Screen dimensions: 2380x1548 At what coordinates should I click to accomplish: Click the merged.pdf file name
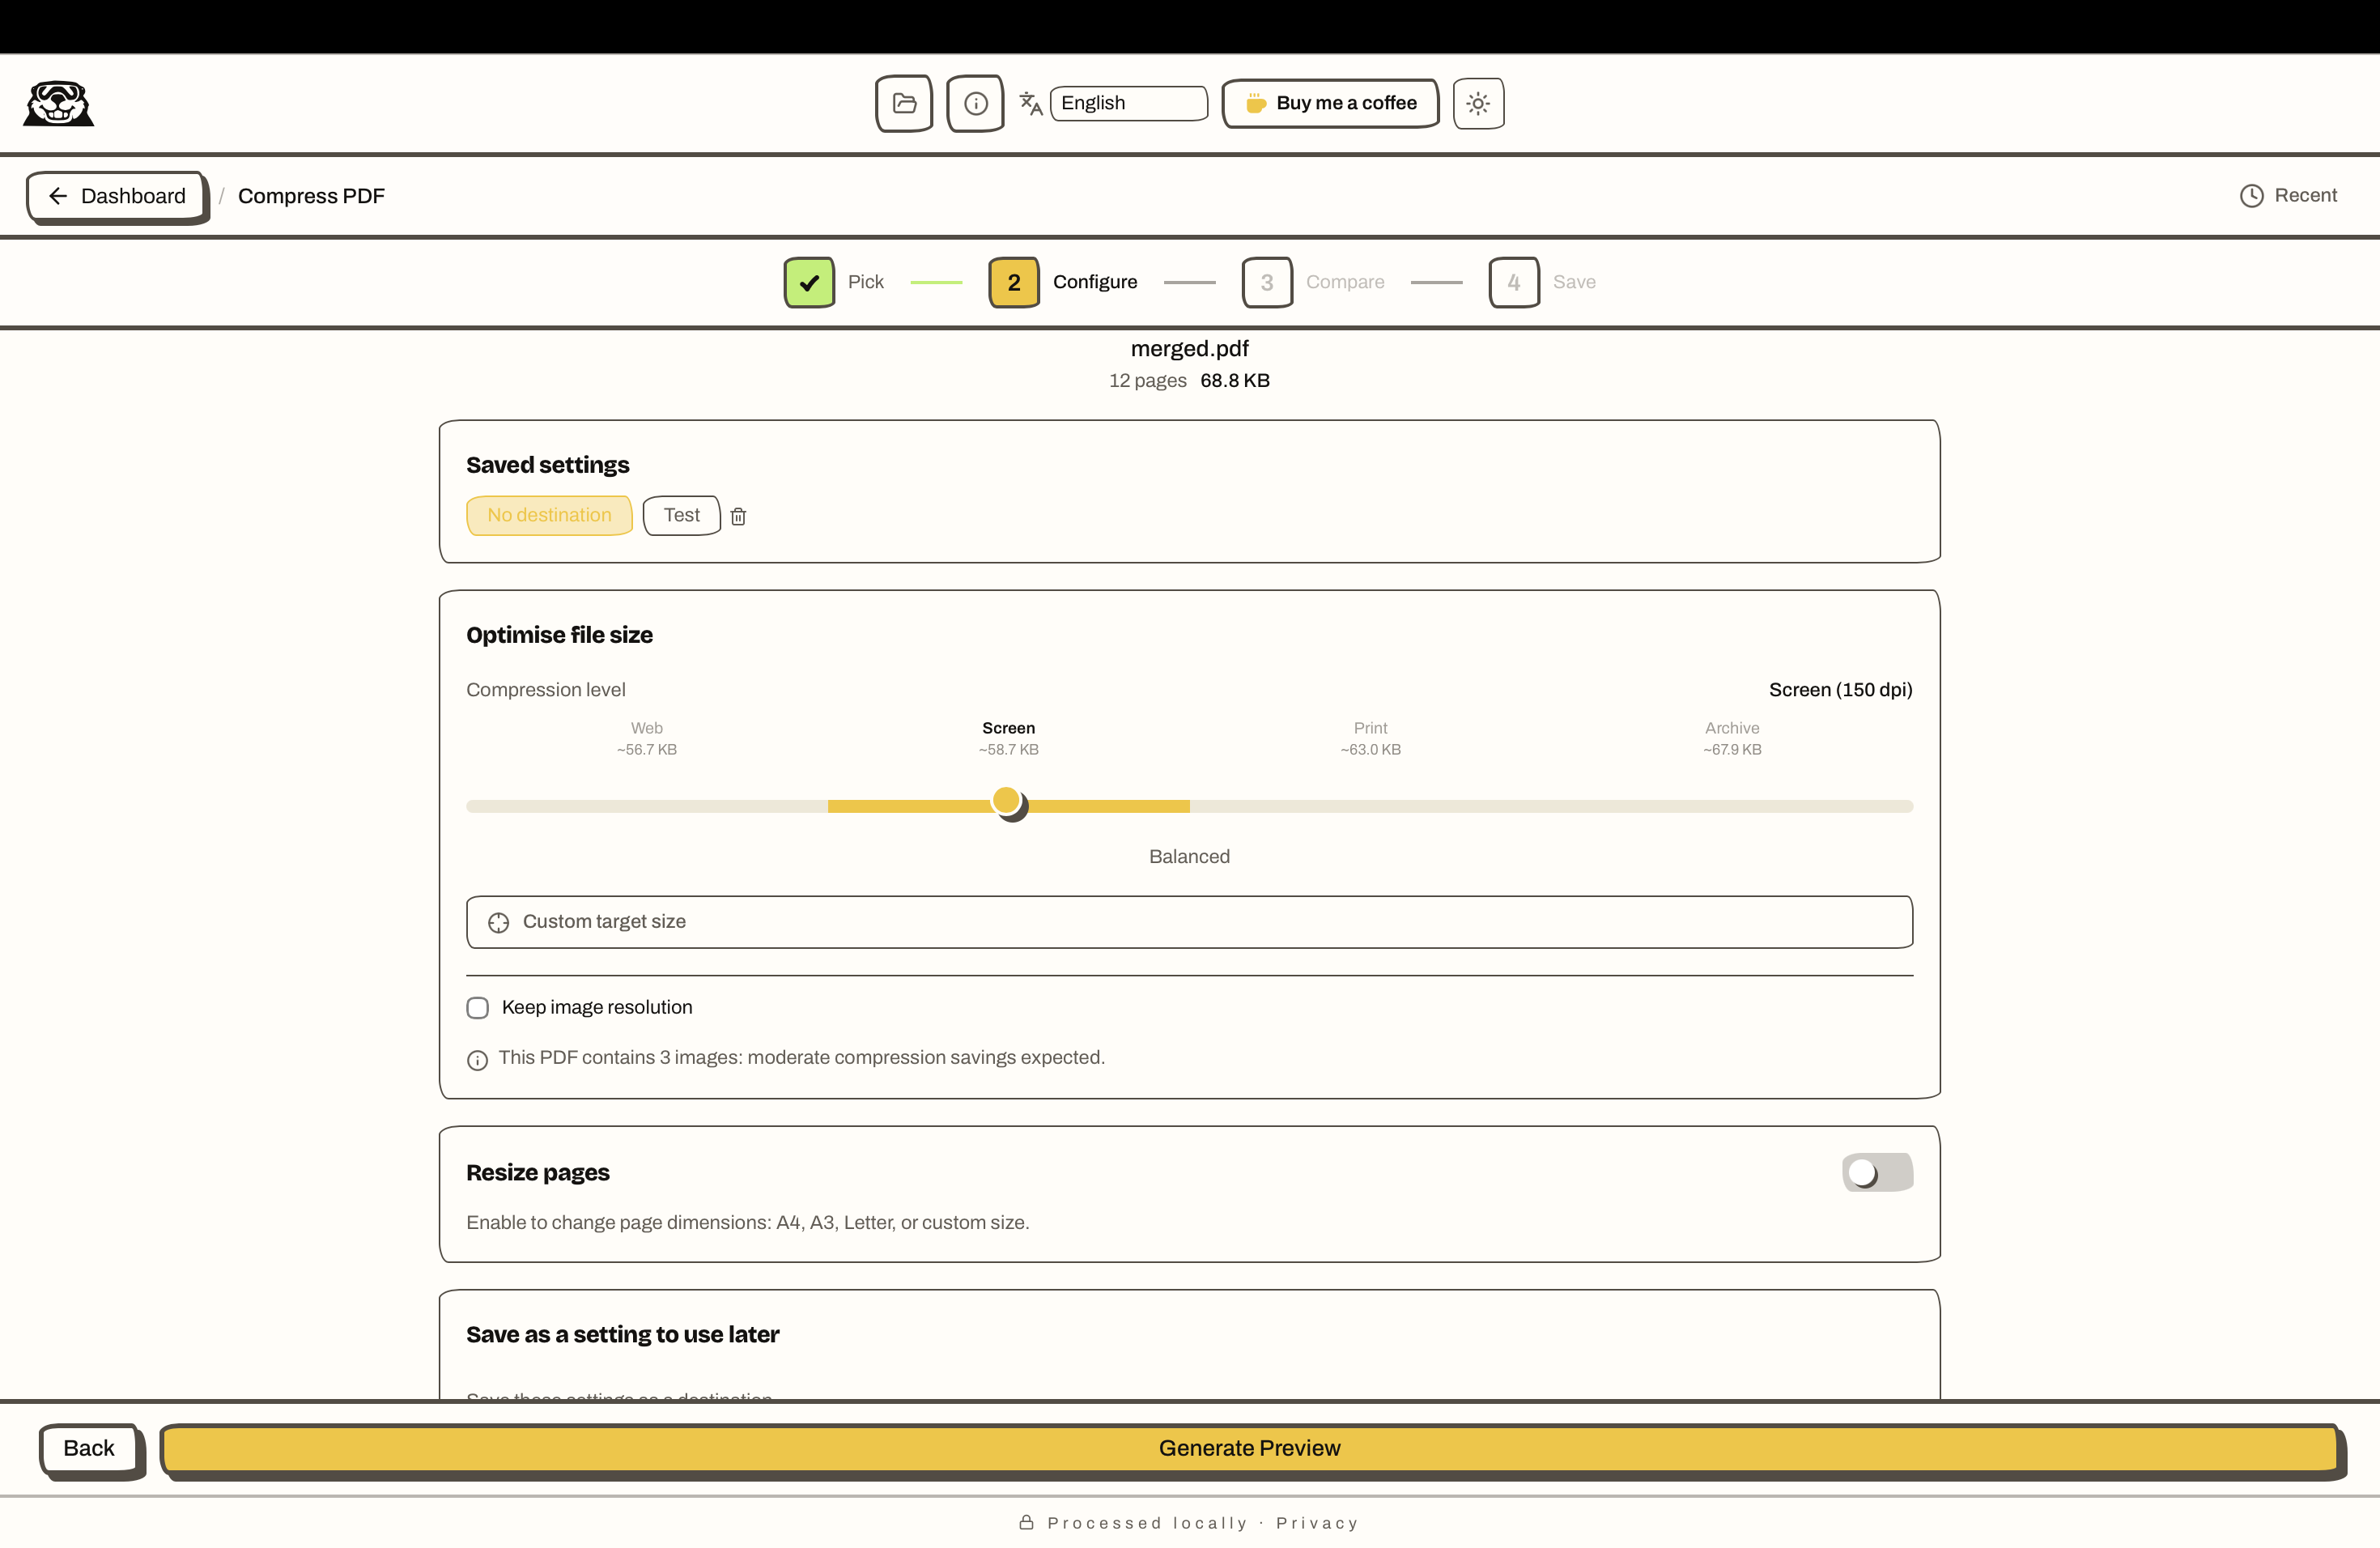(x=1189, y=349)
